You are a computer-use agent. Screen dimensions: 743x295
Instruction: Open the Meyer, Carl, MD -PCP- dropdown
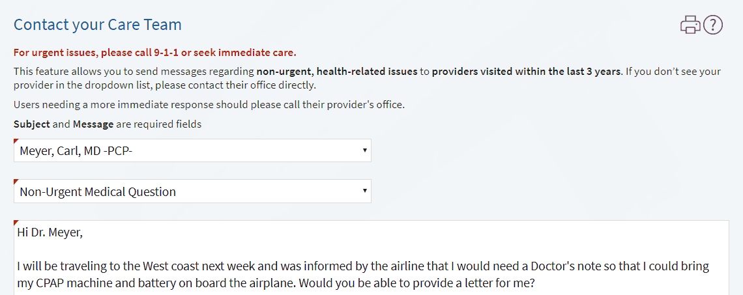[192, 150]
